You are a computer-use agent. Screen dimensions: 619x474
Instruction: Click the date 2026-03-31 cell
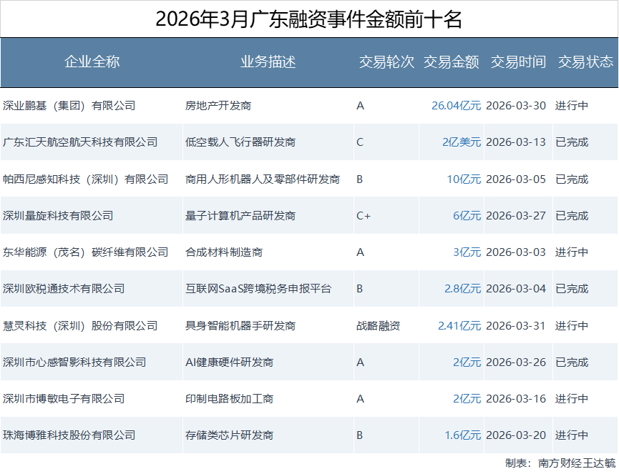pyautogui.click(x=515, y=326)
